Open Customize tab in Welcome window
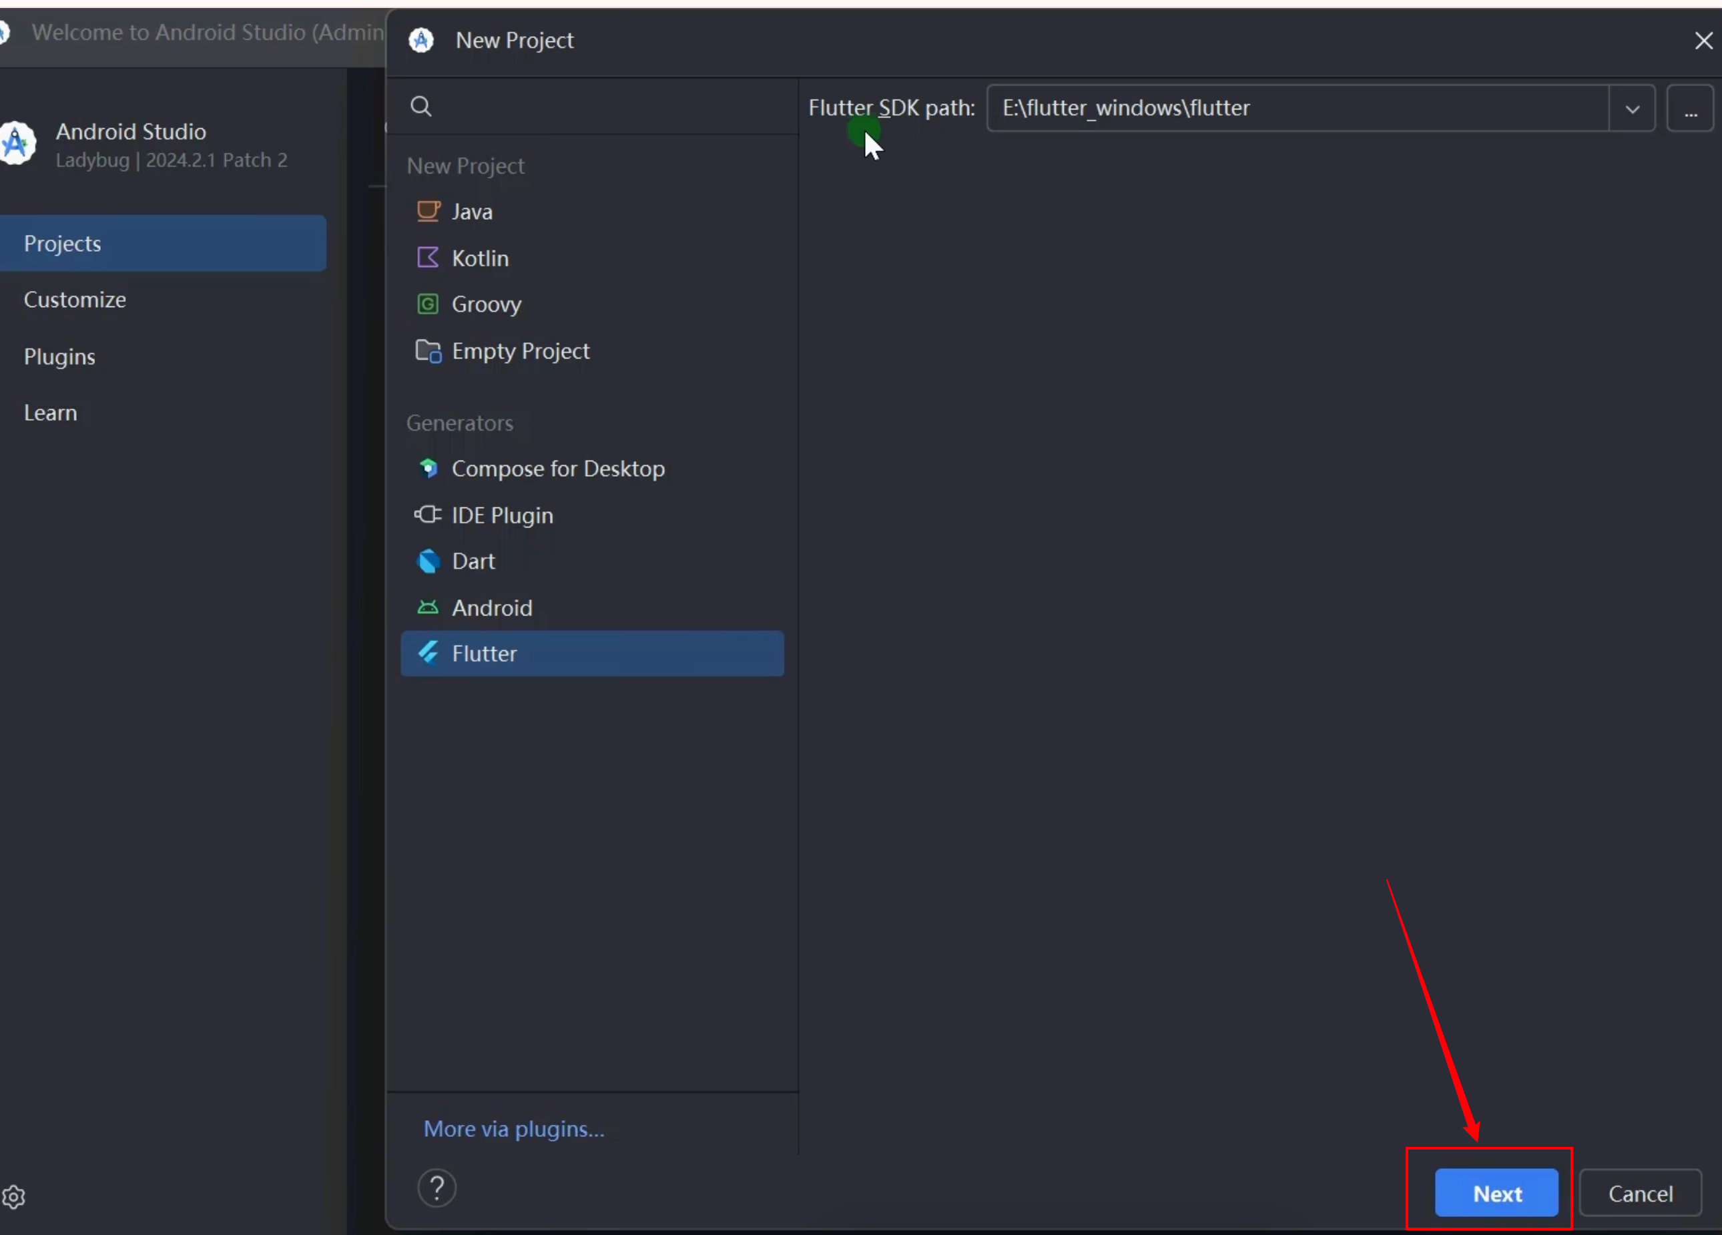1722x1235 pixels. (164, 299)
